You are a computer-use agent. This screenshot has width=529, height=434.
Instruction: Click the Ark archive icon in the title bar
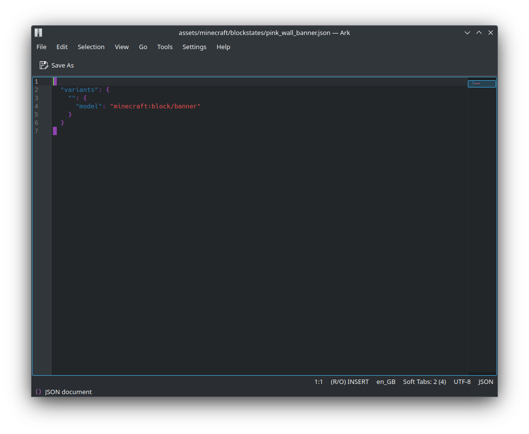(38, 33)
